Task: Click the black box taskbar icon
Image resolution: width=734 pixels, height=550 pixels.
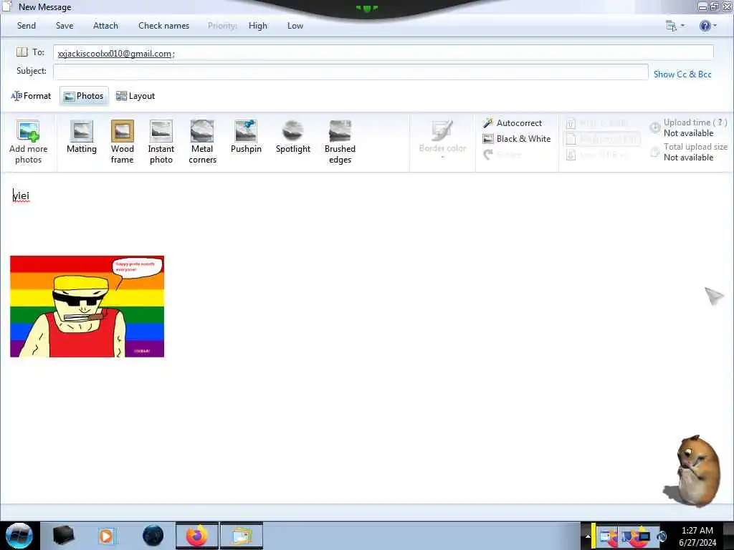Action: pos(63,536)
